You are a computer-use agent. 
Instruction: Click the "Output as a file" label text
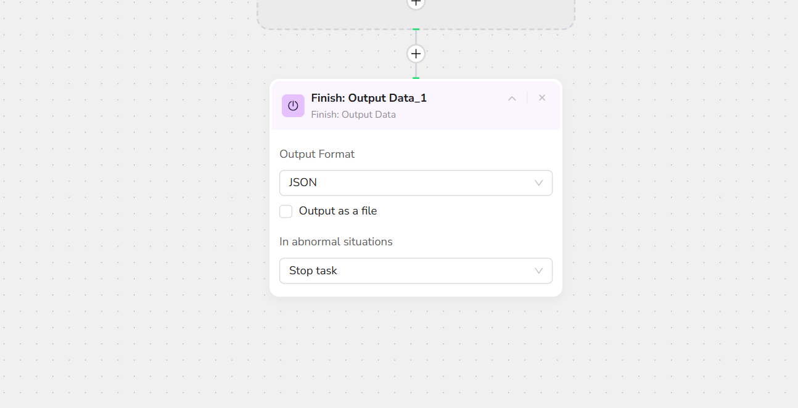(x=338, y=211)
